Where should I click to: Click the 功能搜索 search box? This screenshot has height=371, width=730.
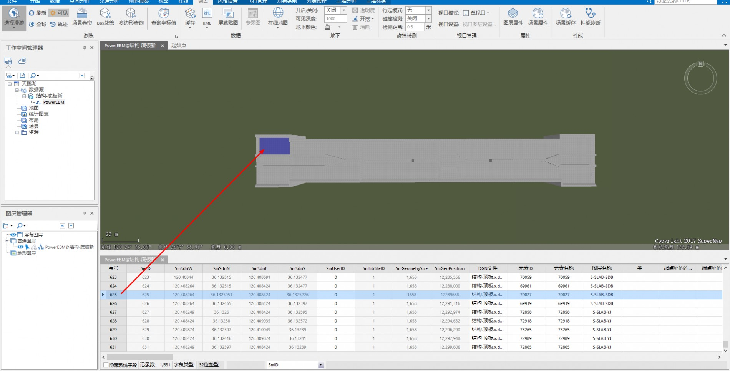(685, 2)
